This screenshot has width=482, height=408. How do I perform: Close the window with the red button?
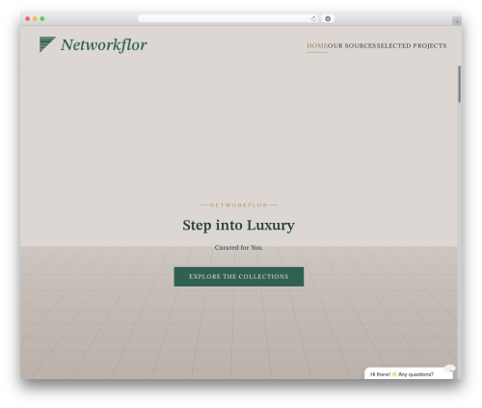point(28,18)
